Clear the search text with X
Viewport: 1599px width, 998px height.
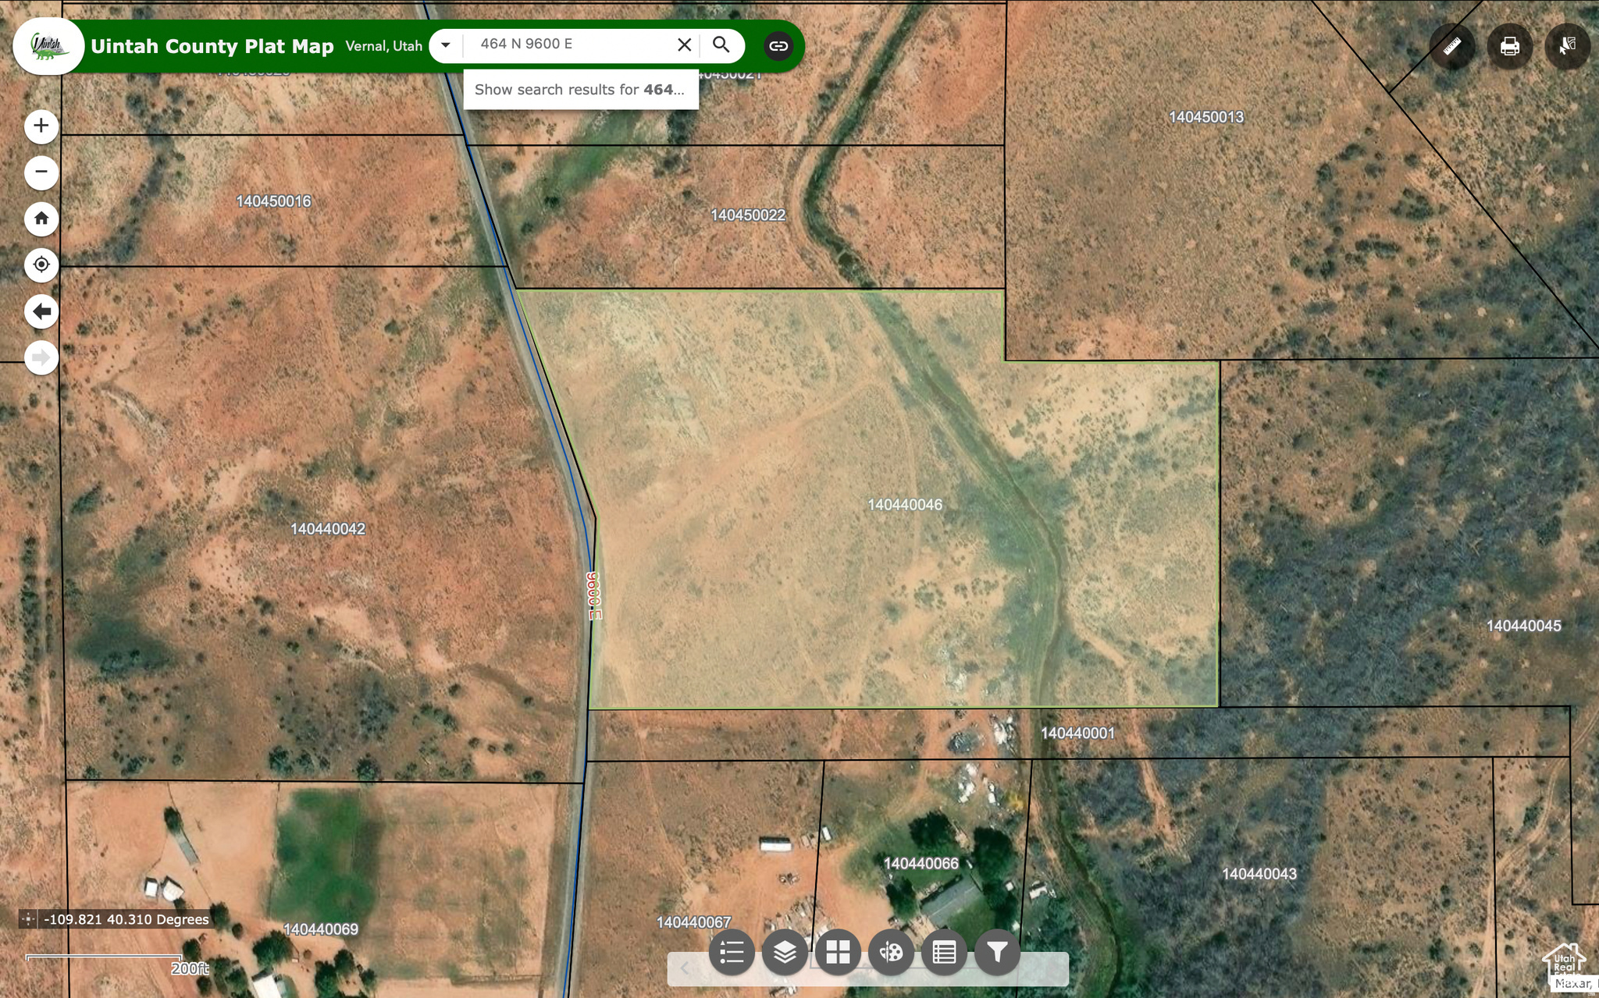point(684,45)
